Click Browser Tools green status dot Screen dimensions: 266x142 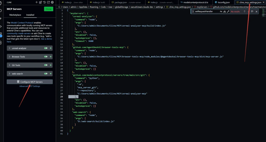pos(50,56)
